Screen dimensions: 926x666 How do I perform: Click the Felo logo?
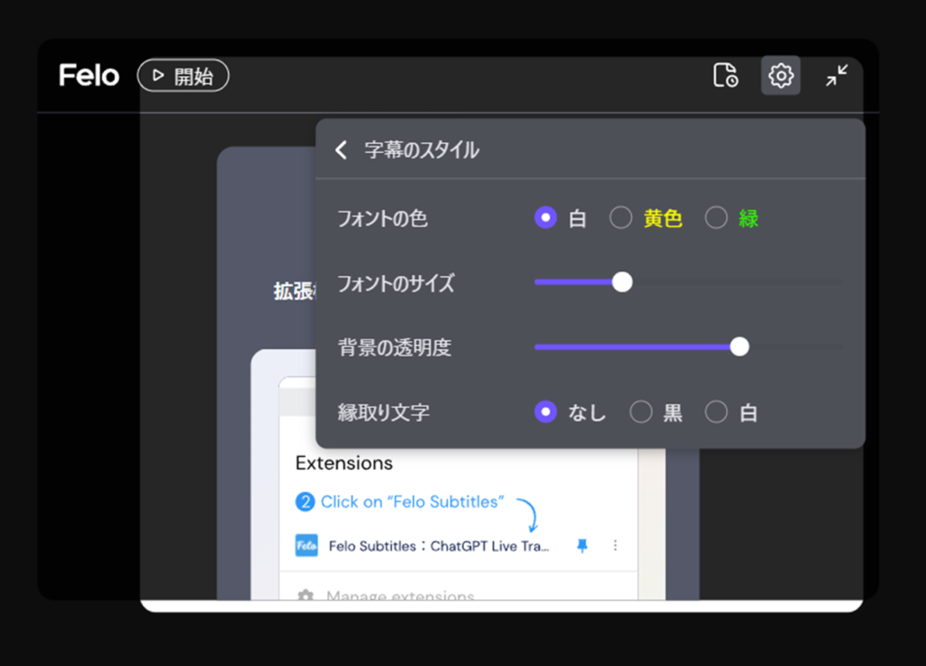(89, 75)
